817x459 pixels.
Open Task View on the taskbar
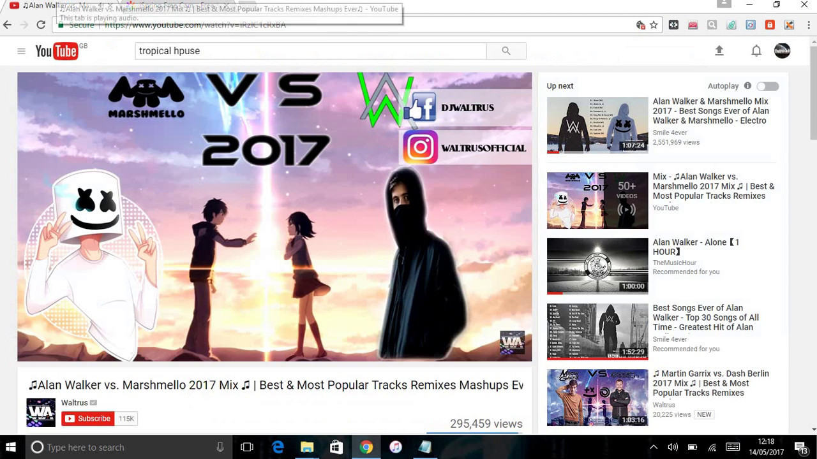(x=247, y=447)
